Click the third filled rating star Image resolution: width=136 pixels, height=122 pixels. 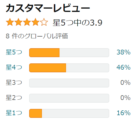27,22
